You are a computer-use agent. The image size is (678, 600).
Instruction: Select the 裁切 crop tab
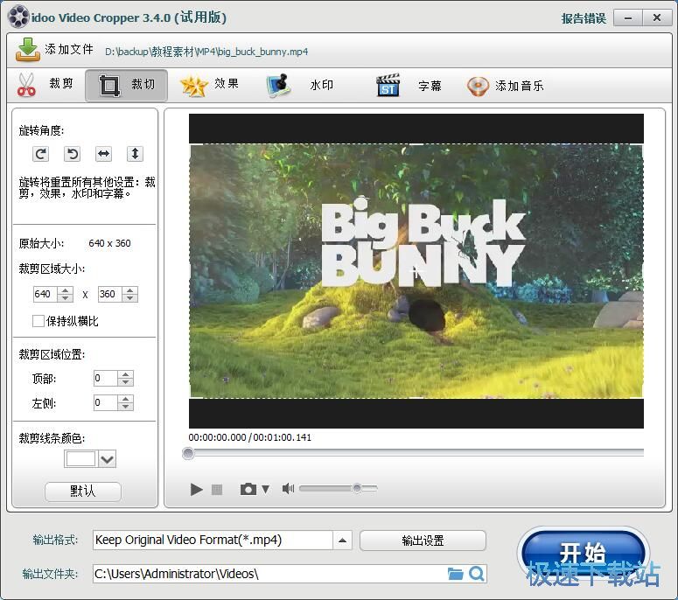[x=126, y=85]
